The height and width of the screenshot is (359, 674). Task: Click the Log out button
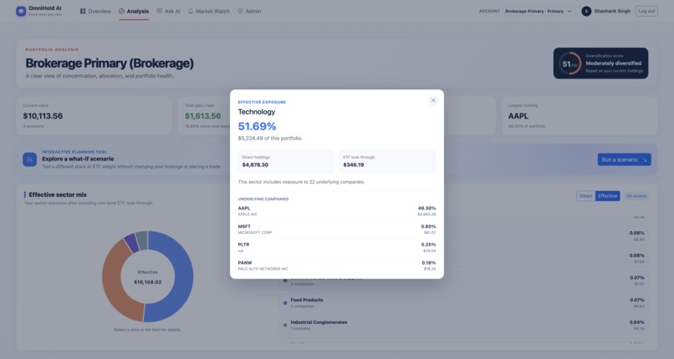click(646, 11)
